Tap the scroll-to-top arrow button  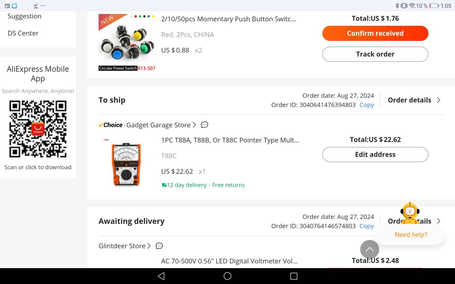coord(369,249)
